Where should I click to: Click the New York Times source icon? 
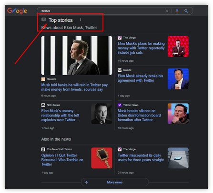coord(43,149)
